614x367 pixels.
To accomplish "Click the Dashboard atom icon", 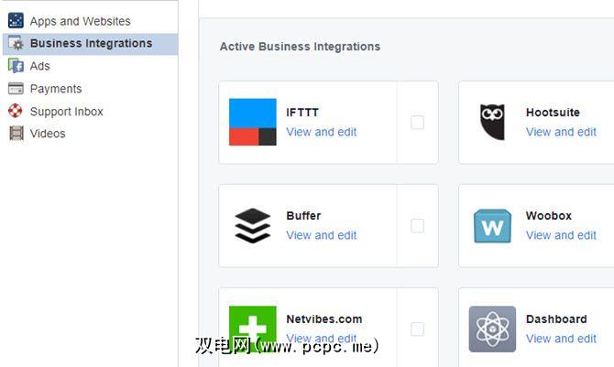I will [x=492, y=329].
